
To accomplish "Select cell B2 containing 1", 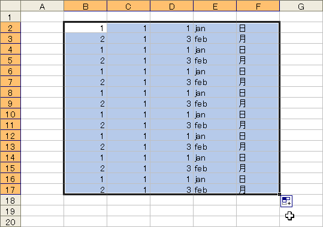I will tap(86, 28).
